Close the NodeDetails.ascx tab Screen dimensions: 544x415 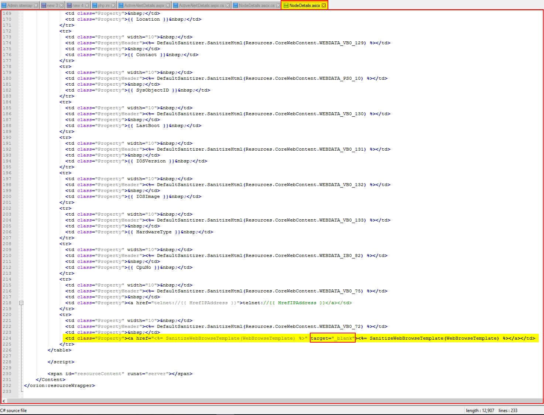(x=324, y=6)
